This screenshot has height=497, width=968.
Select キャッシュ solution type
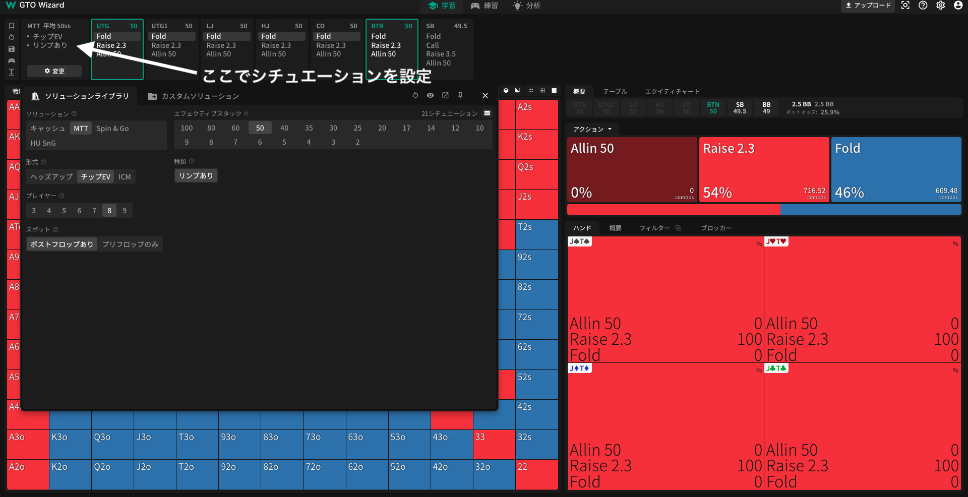coord(48,129)
